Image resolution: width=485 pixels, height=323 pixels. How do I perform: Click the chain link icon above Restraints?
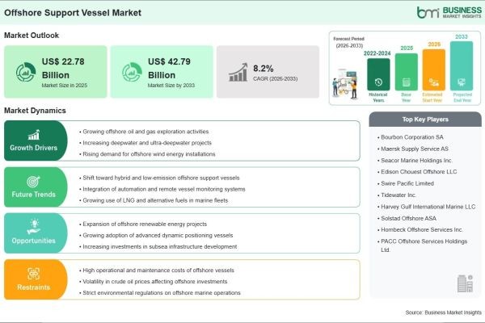click(x=33, y=274)
